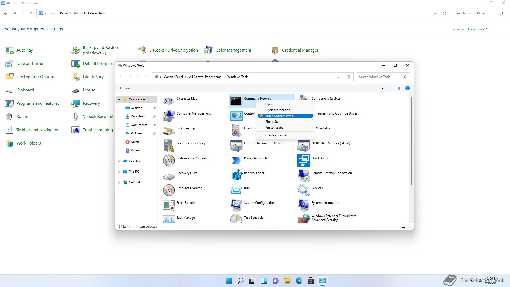Show the preview pane in Windows Tools
The height and width of the screenshot is (287, 510).
click(398, 88)
